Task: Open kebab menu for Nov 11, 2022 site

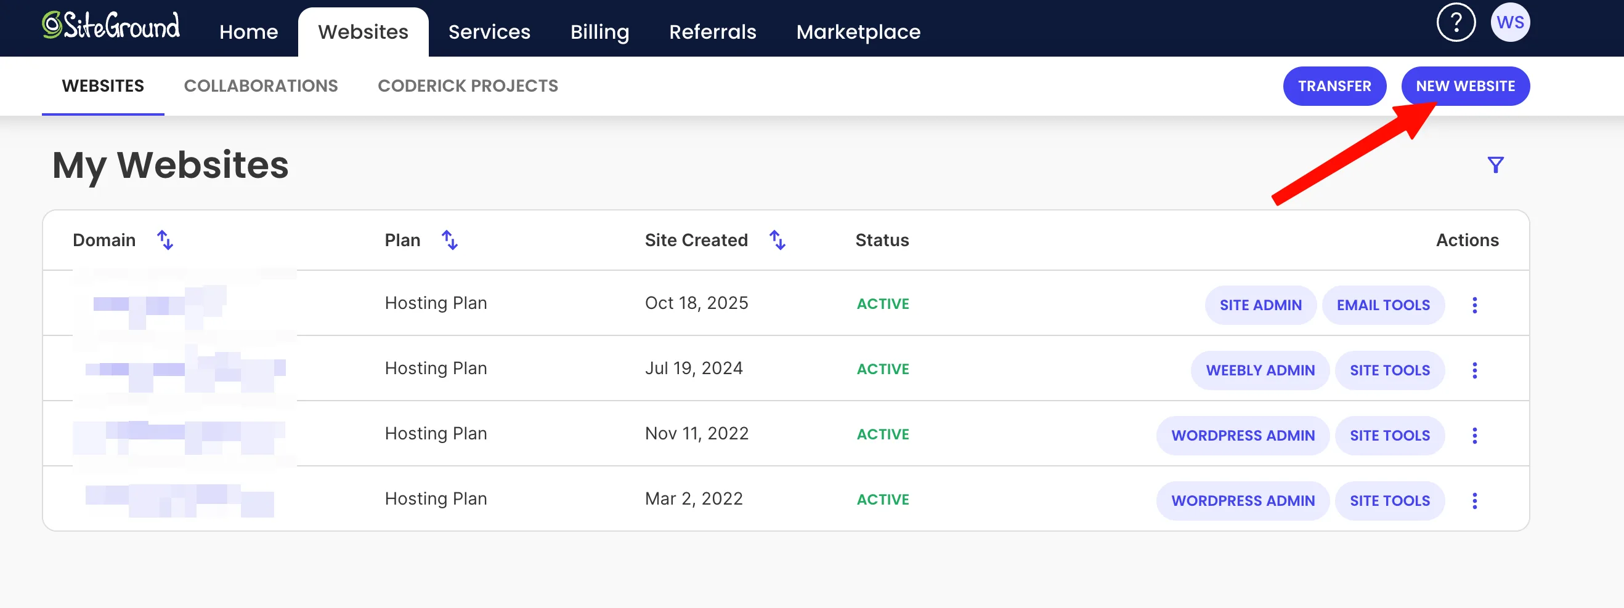Action: point(1474,436)
